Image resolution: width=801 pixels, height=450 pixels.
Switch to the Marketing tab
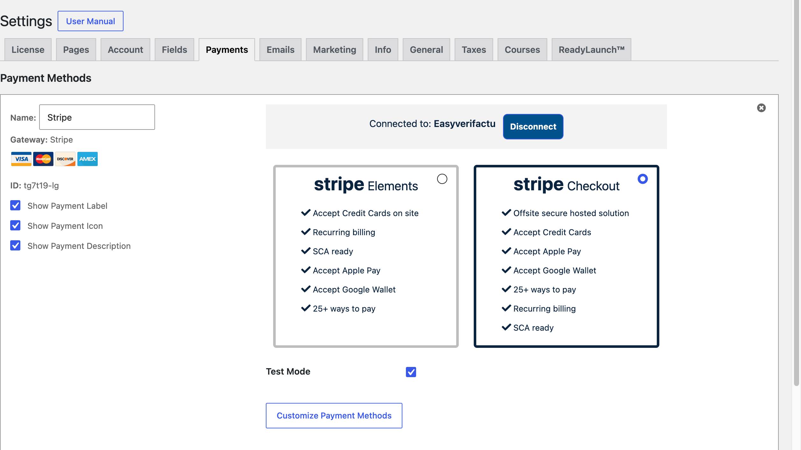335,50
